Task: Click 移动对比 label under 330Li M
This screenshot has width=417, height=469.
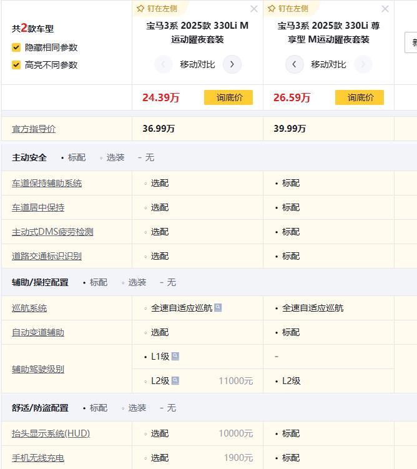Action: 197,64
